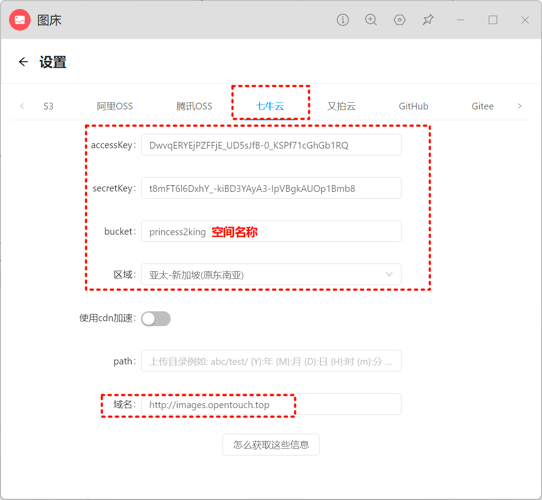
Task: Click the bucket input field
Action: pos(271,231)
